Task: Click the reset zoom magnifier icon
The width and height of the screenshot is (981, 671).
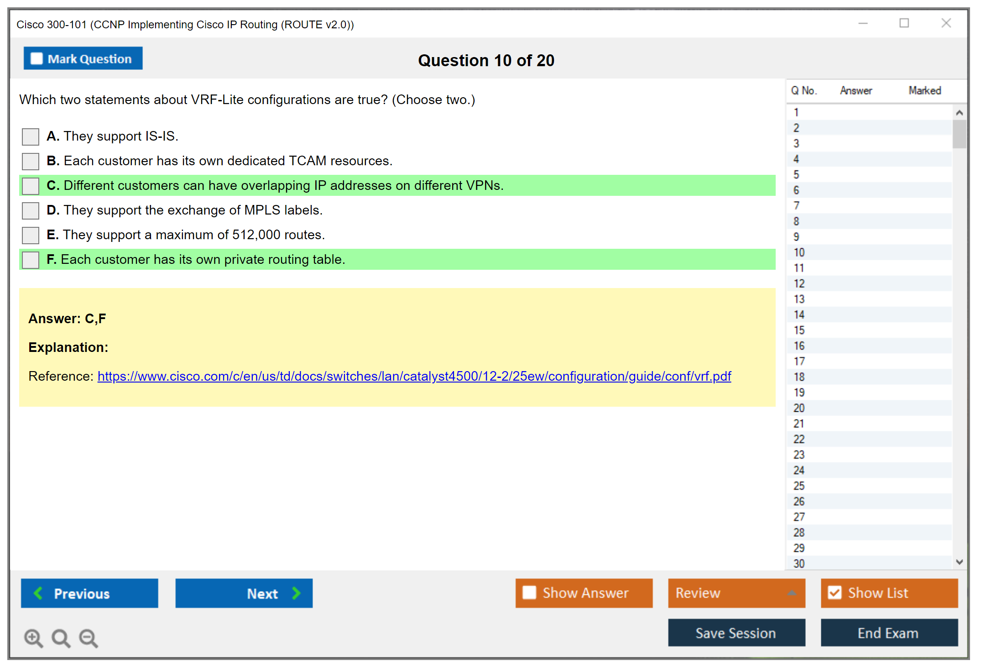Action: (x=61, y=638)
